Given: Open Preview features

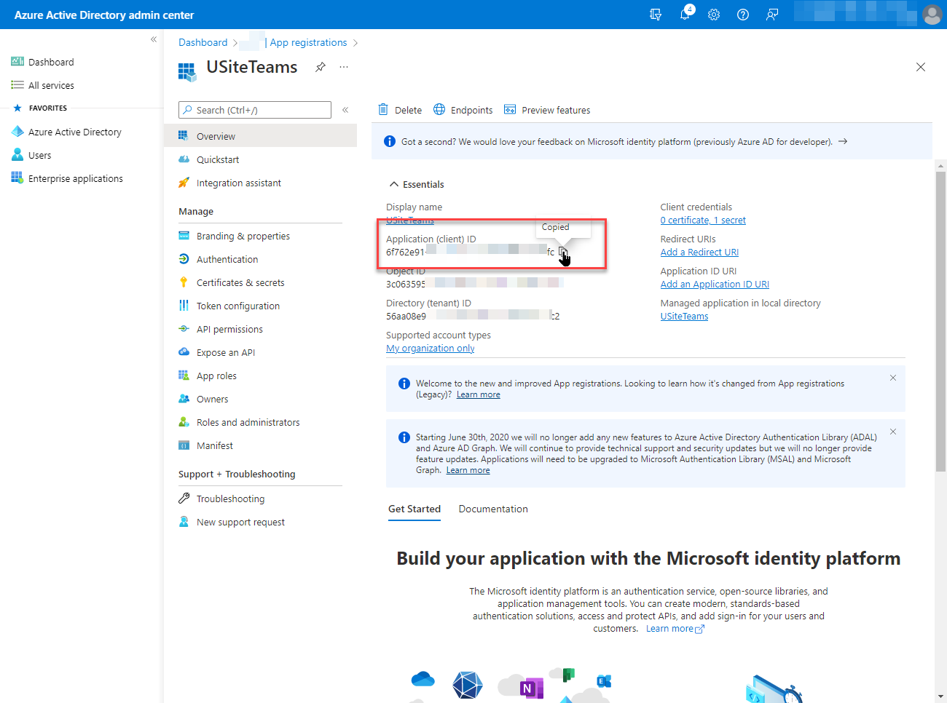Looking at the screenshot, I should (x=547, y=110).
